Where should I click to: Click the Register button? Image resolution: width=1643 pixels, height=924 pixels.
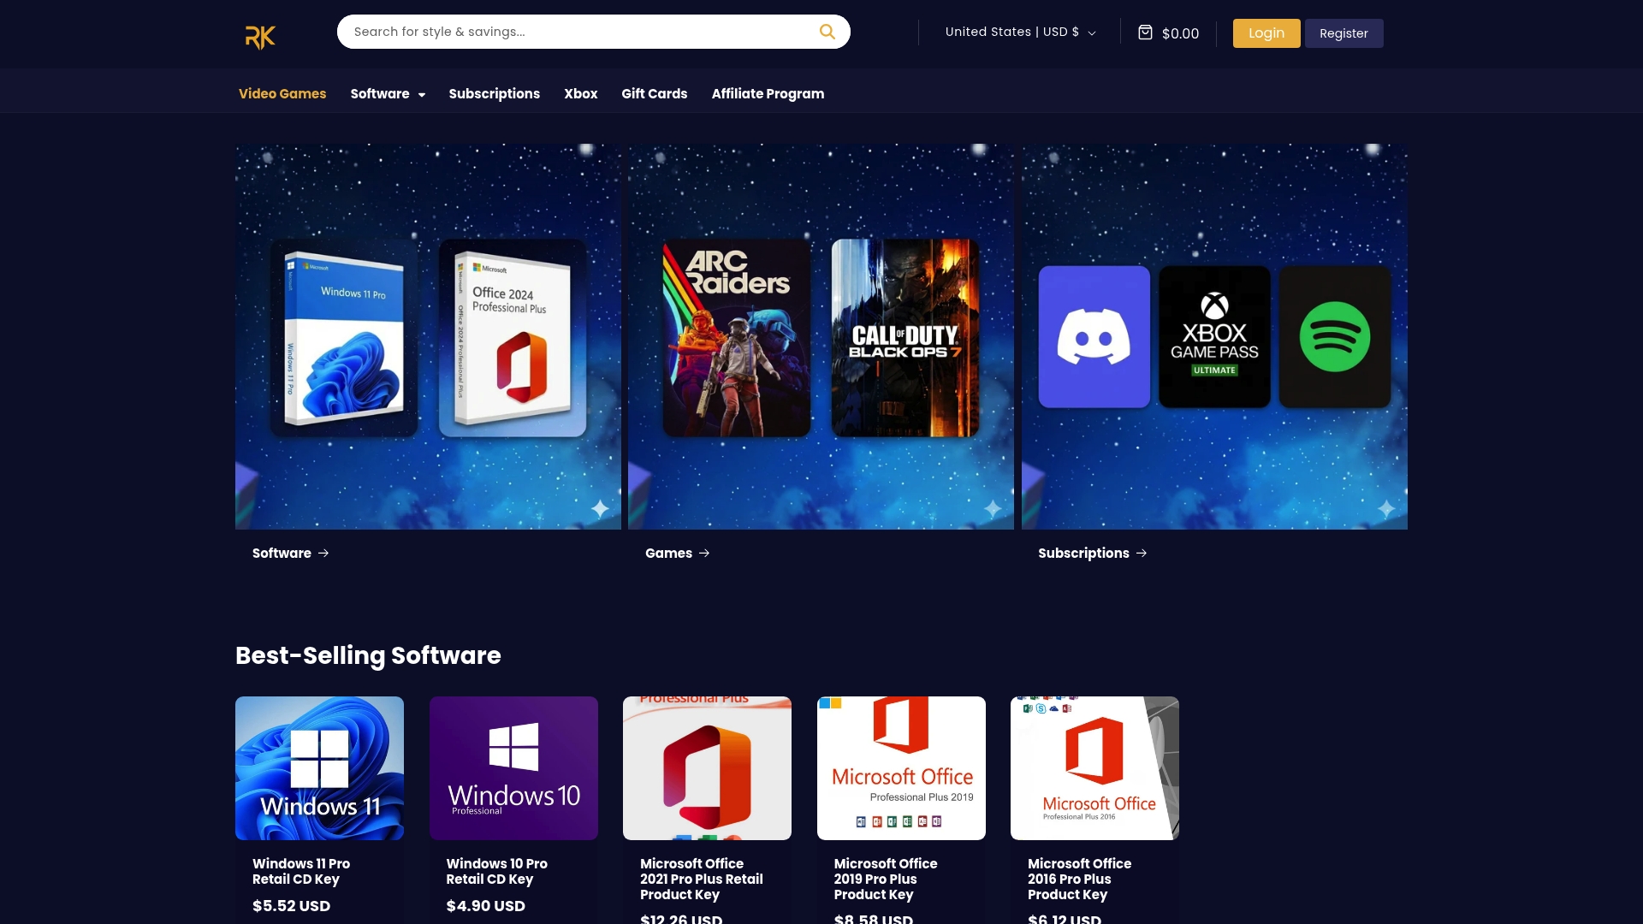[1343, 33]
